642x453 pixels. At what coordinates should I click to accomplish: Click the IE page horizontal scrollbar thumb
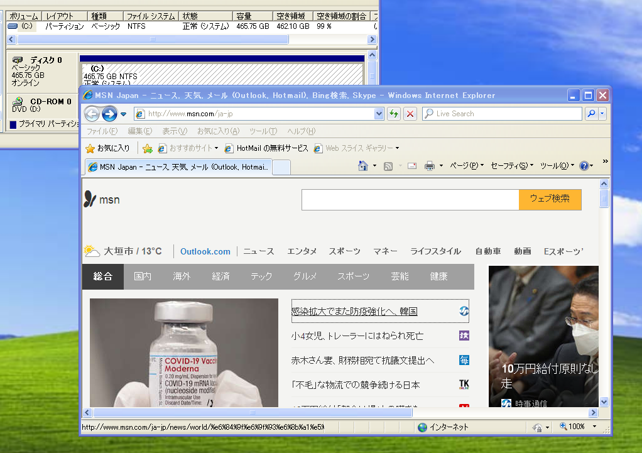[253, 412]
